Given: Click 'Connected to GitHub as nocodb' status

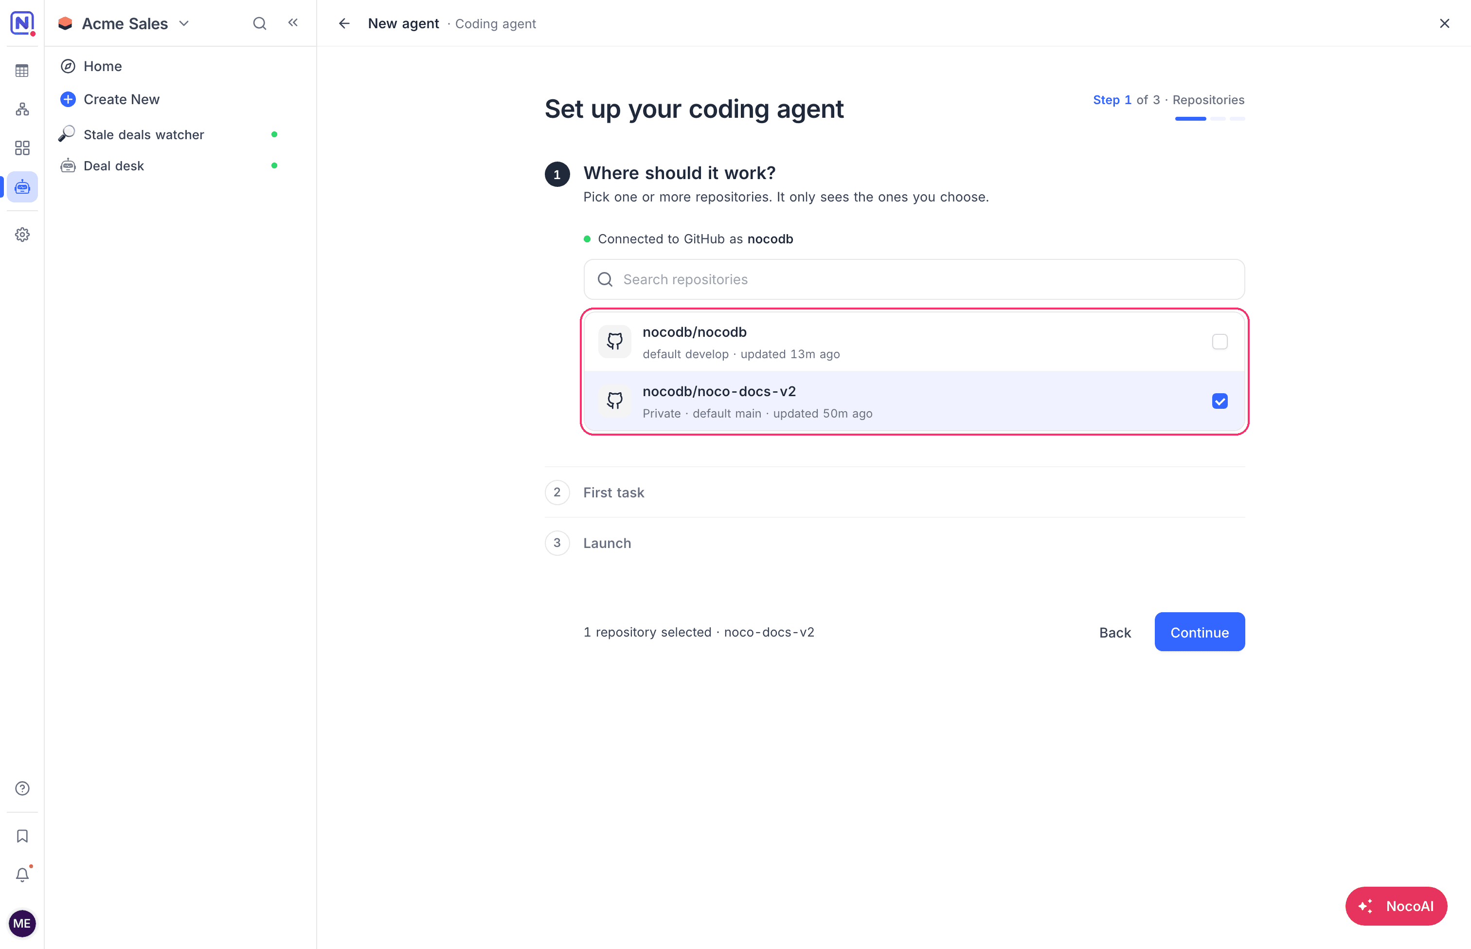Looking at the screenshot, I should (x=688, y=239).
